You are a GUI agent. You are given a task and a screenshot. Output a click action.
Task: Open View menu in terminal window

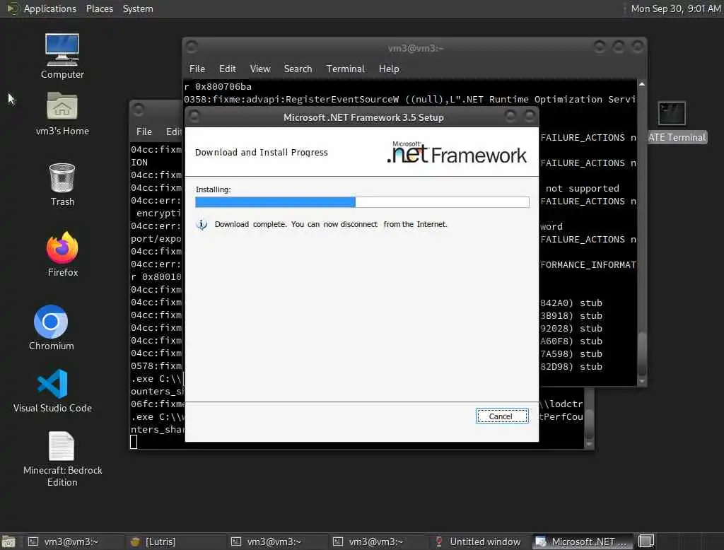pyautogui.click(x=260, y=69)
